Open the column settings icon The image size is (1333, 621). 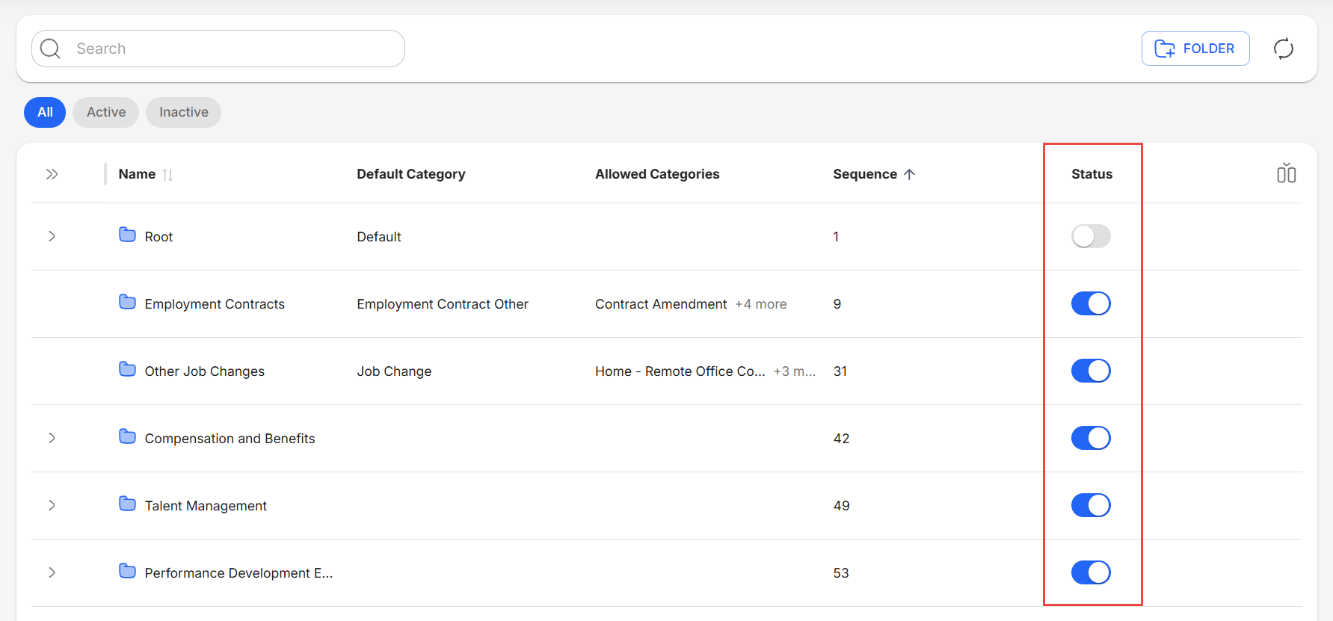[1286, 173]
